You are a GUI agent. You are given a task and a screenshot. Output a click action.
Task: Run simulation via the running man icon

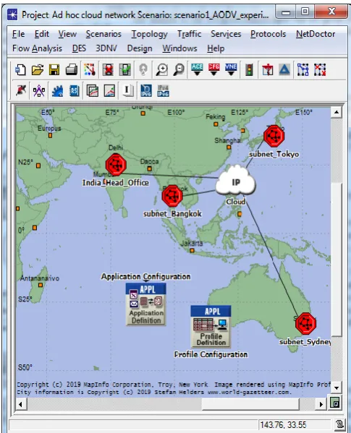(x=21, y=90)
